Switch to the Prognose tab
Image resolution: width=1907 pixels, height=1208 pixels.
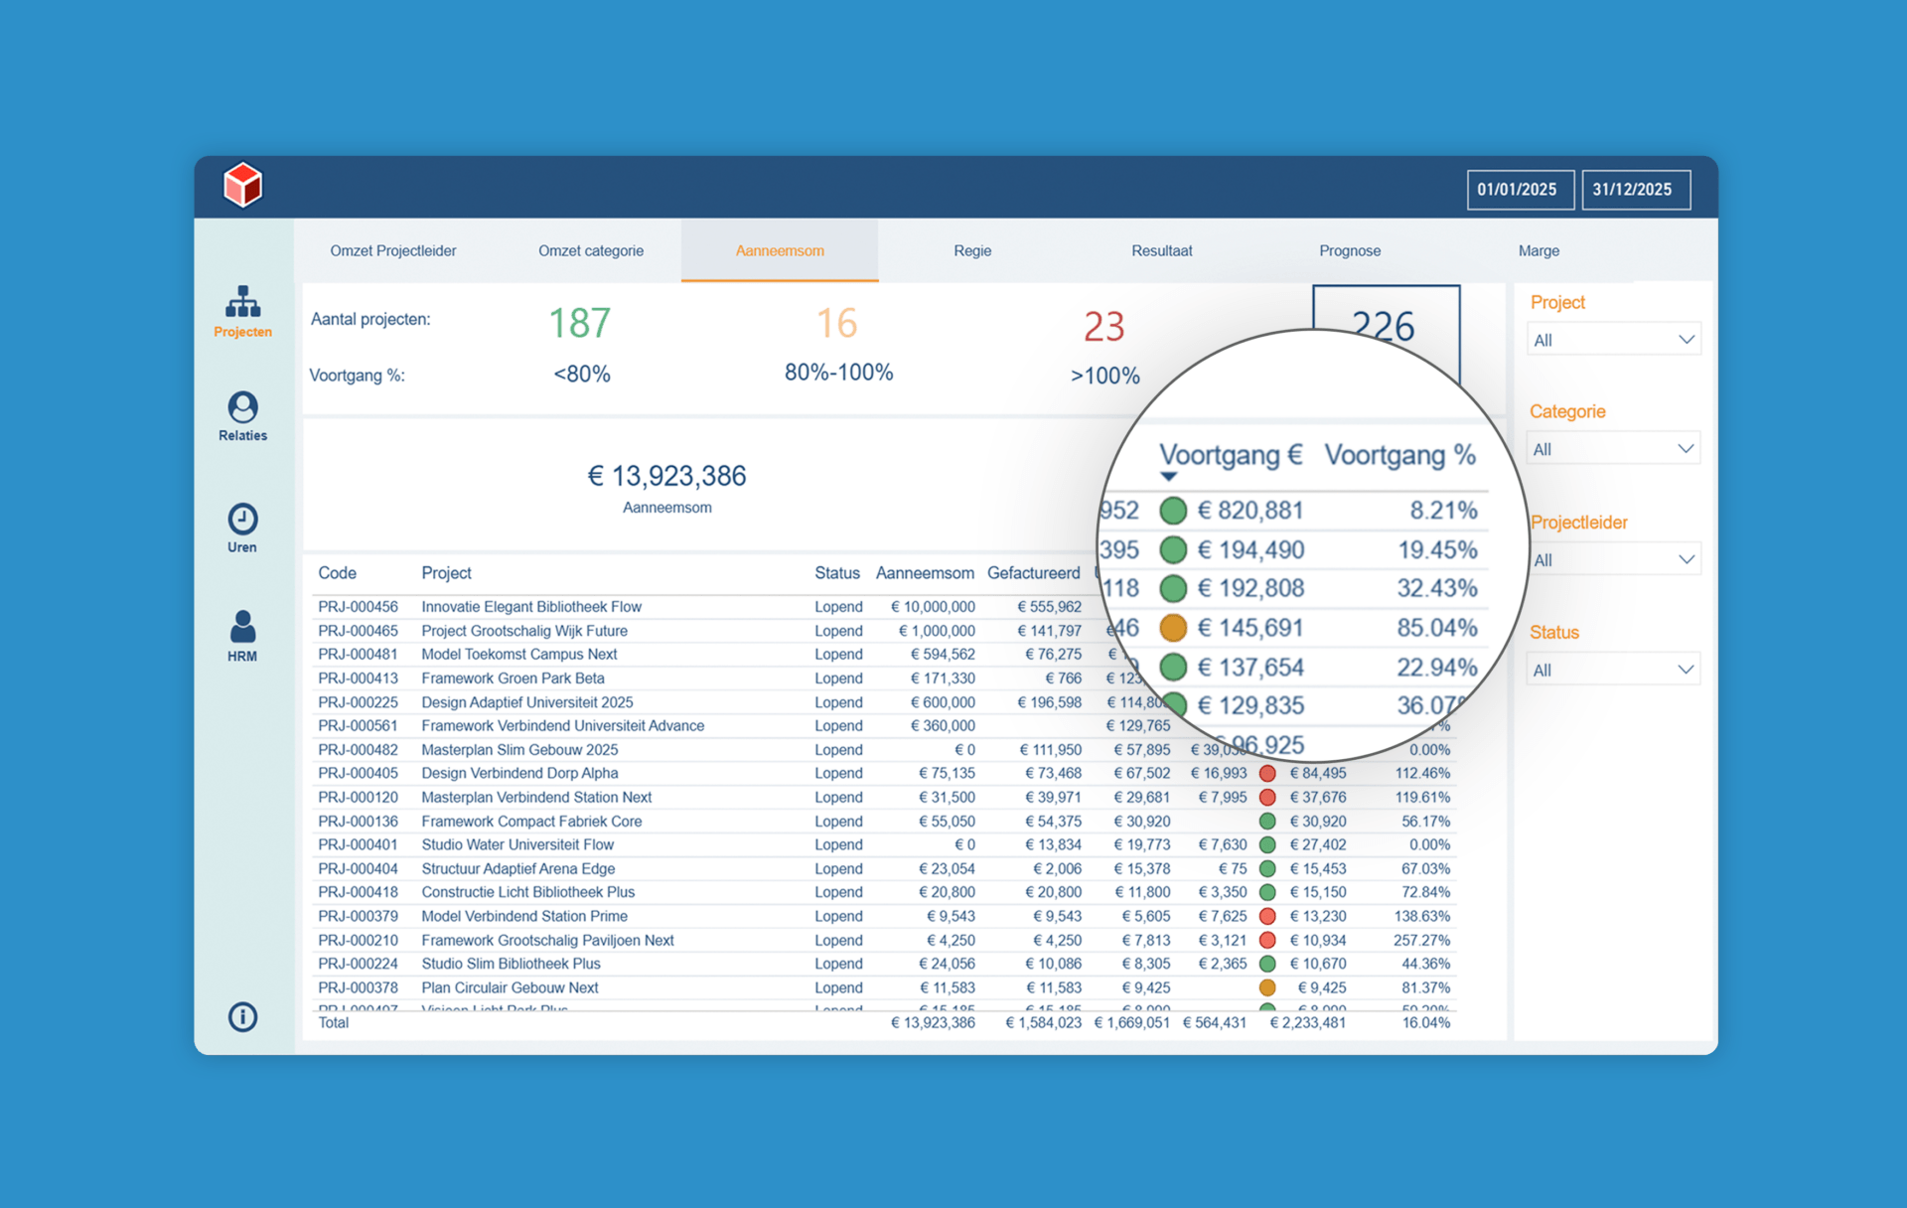tap(1350, 250)
